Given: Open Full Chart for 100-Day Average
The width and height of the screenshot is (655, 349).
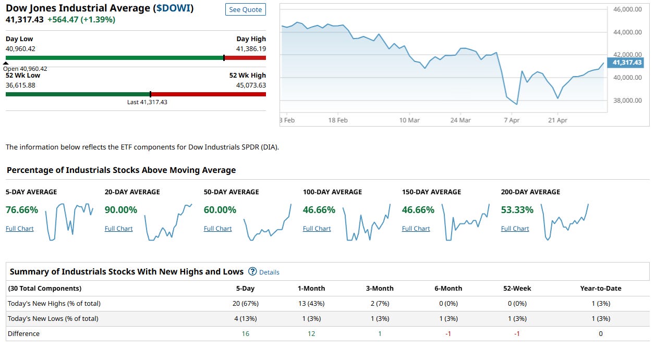Looking at the screenshot, I should (x=317, y=229).
